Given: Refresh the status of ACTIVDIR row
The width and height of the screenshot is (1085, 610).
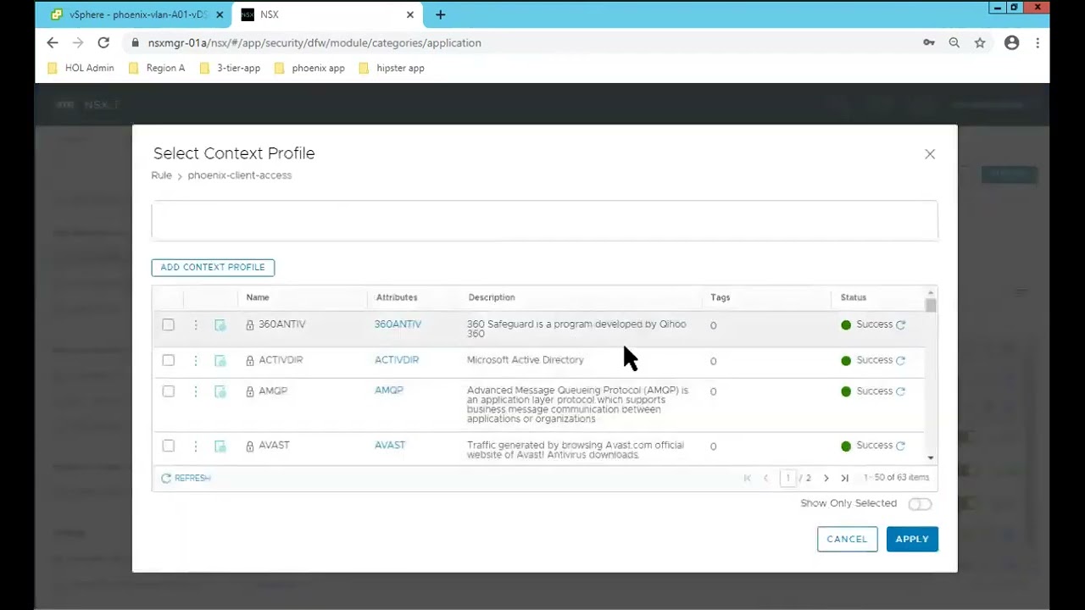Looking at the screenshot, I should [901, 360].
